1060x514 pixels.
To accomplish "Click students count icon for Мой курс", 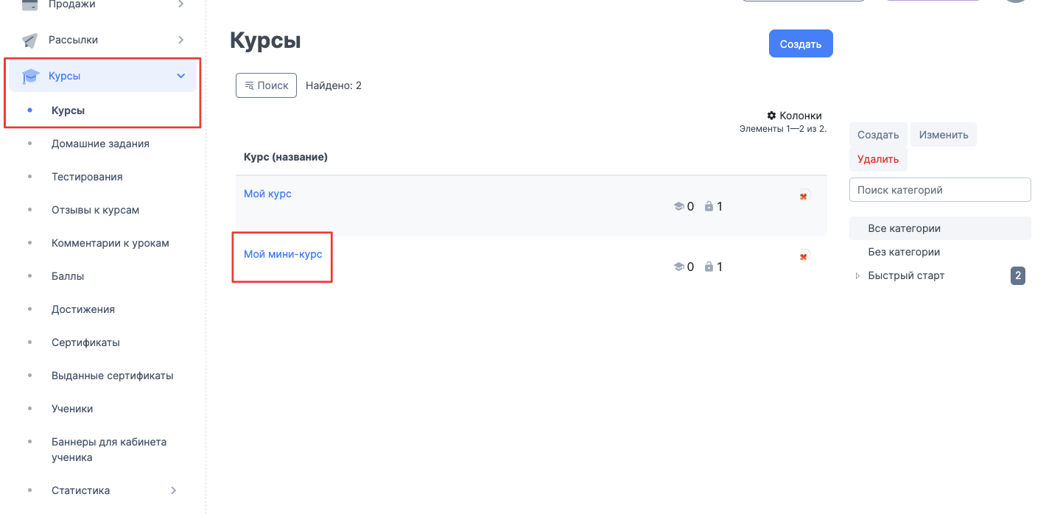I will coord(678,207).
